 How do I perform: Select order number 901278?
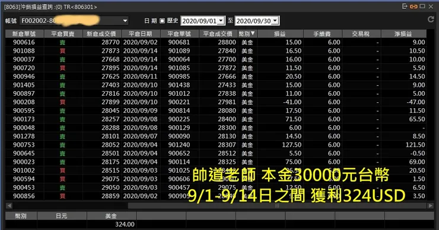(24, 136)
